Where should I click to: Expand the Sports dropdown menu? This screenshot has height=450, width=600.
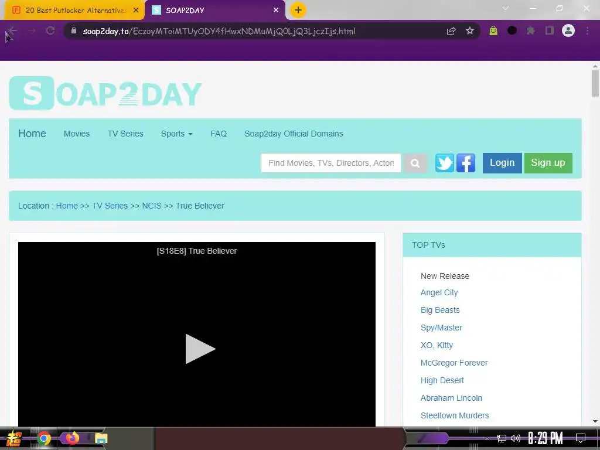176,134
